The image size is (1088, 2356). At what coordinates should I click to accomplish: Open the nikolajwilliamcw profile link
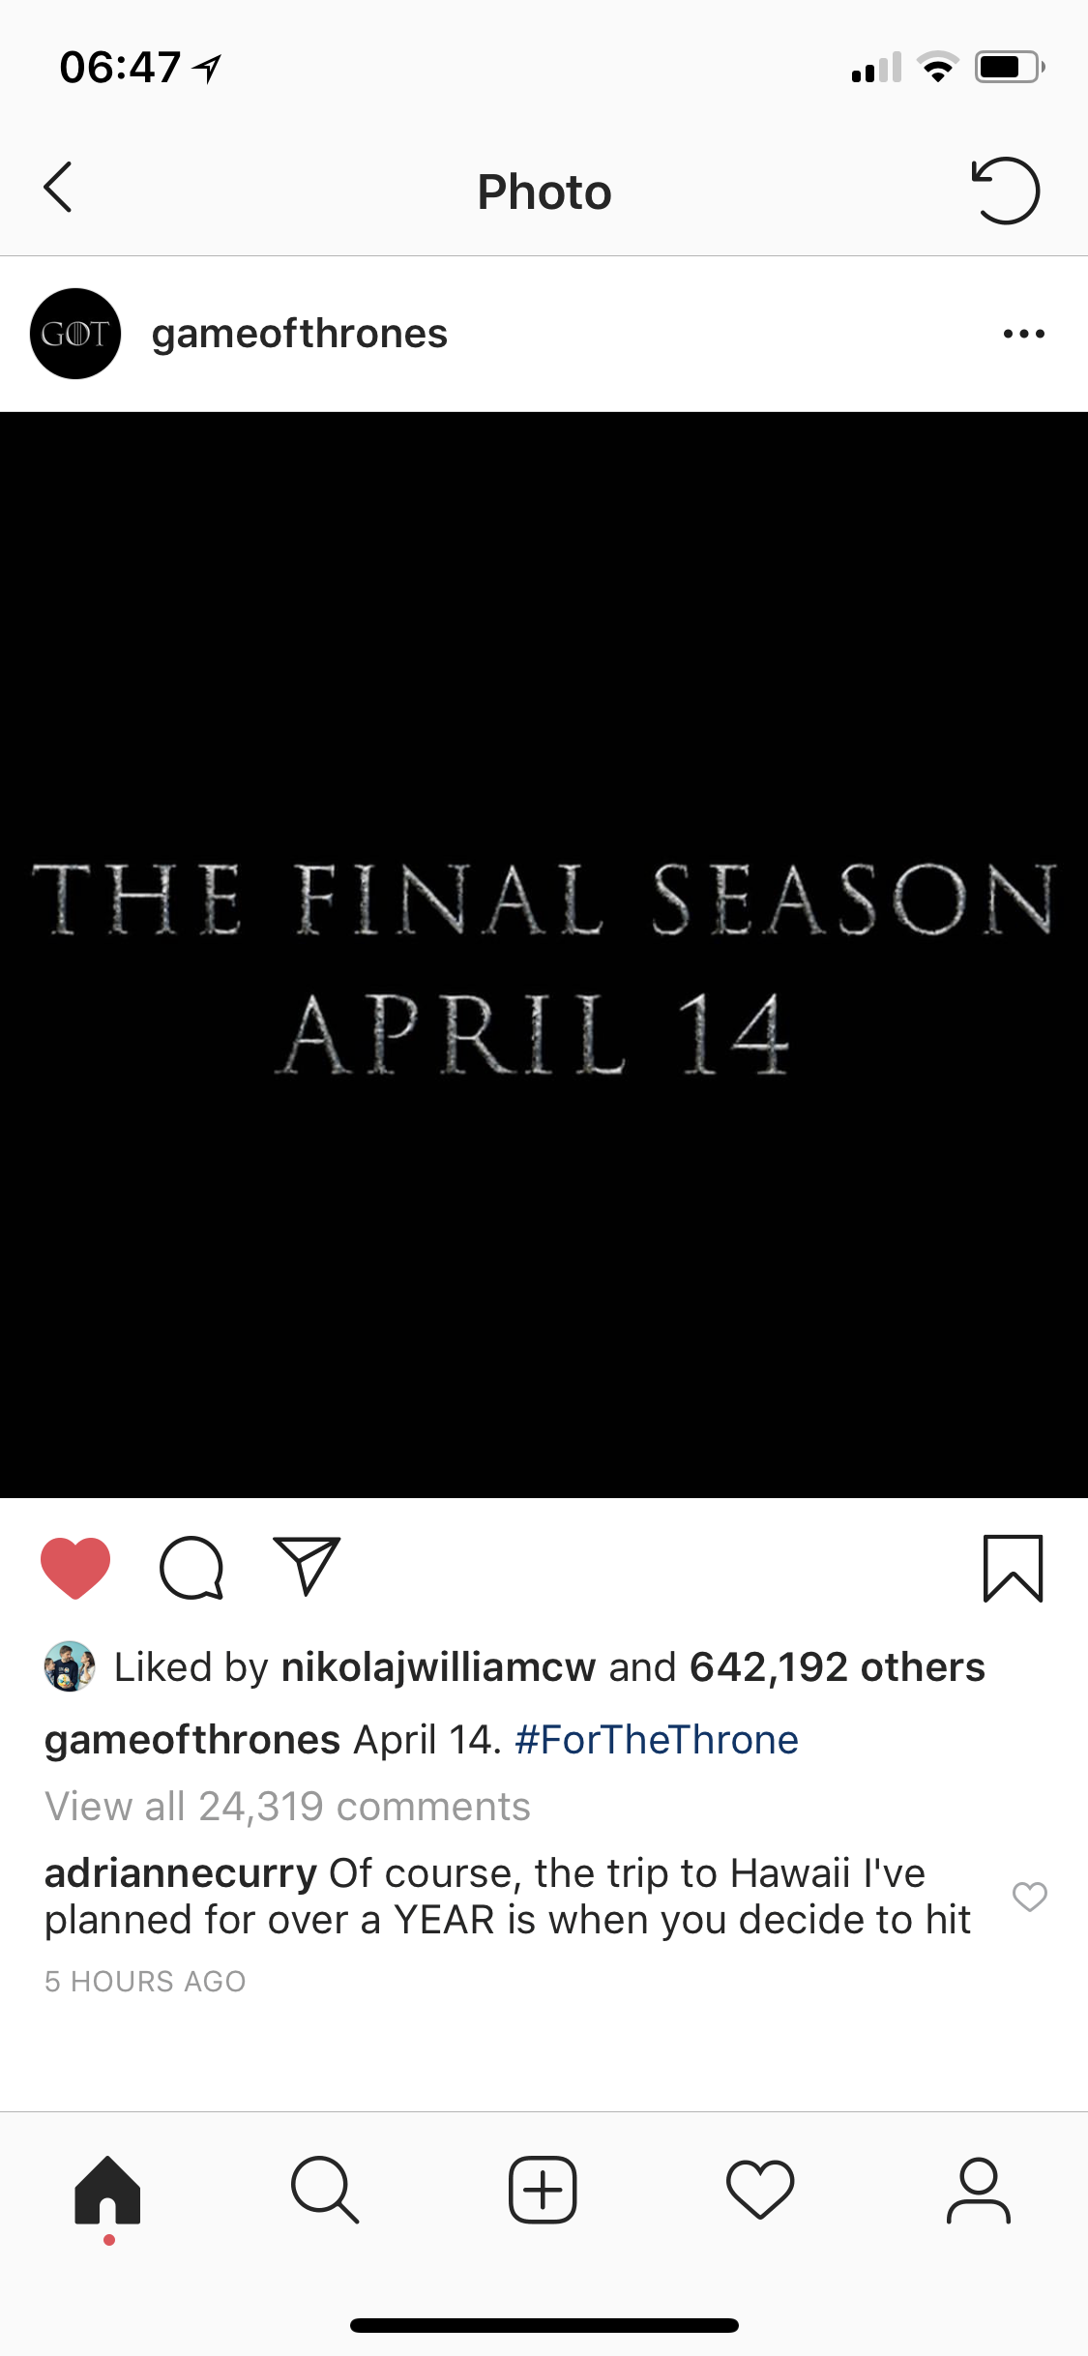[x=438, y=1667]
